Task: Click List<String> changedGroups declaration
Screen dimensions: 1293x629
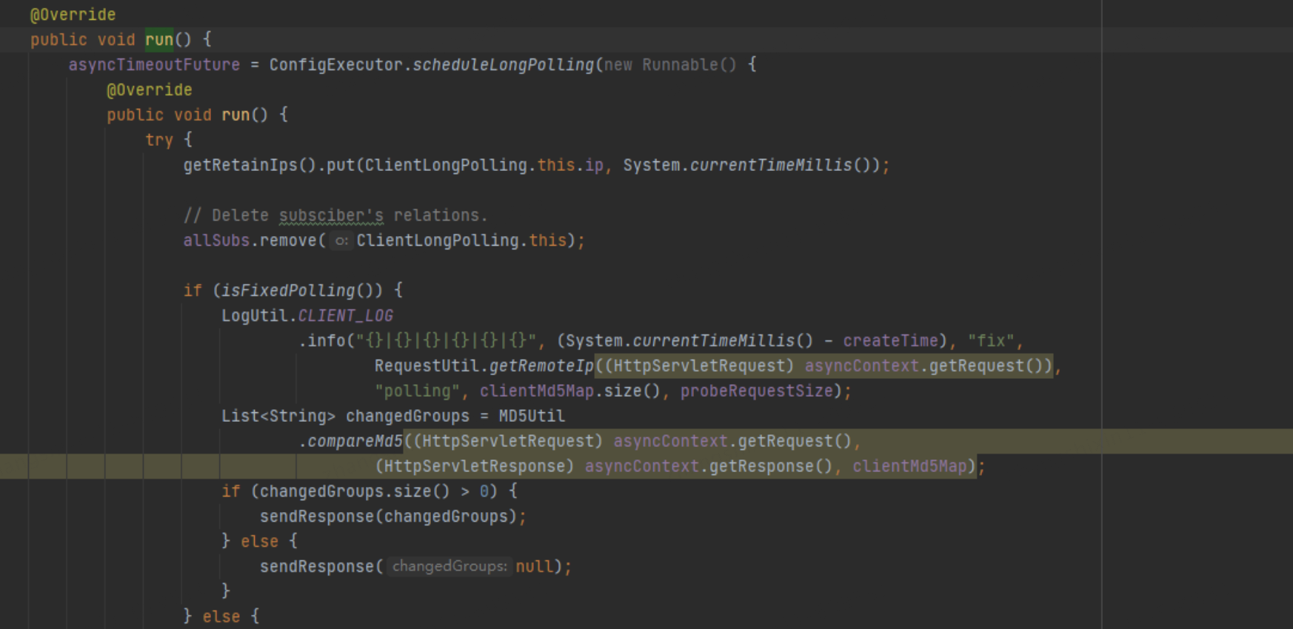Action: click(345, 417)
